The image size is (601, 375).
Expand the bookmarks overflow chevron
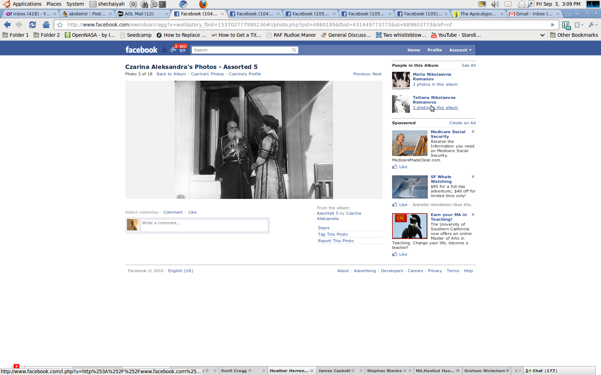(x=542, y=35)
